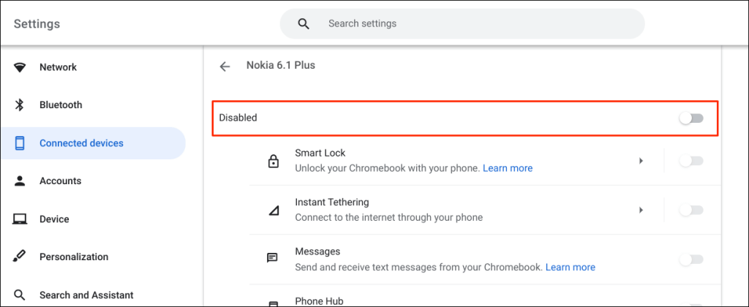Toggle the Instant Tethering switch

(x=690, y=210)
